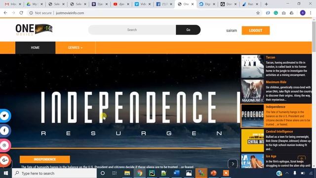Screen dimensions: 316x178
Task: Click the address bar URL
Action: pos(70,13)
